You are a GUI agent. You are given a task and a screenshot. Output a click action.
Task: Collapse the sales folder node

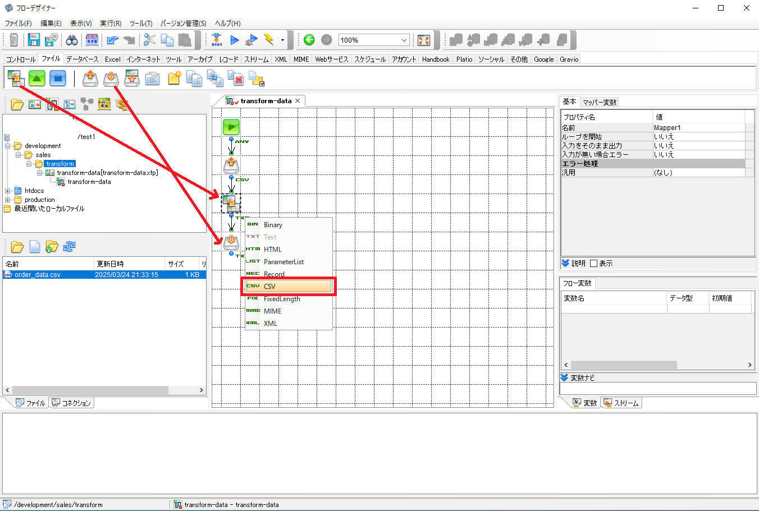coord(18,155)
